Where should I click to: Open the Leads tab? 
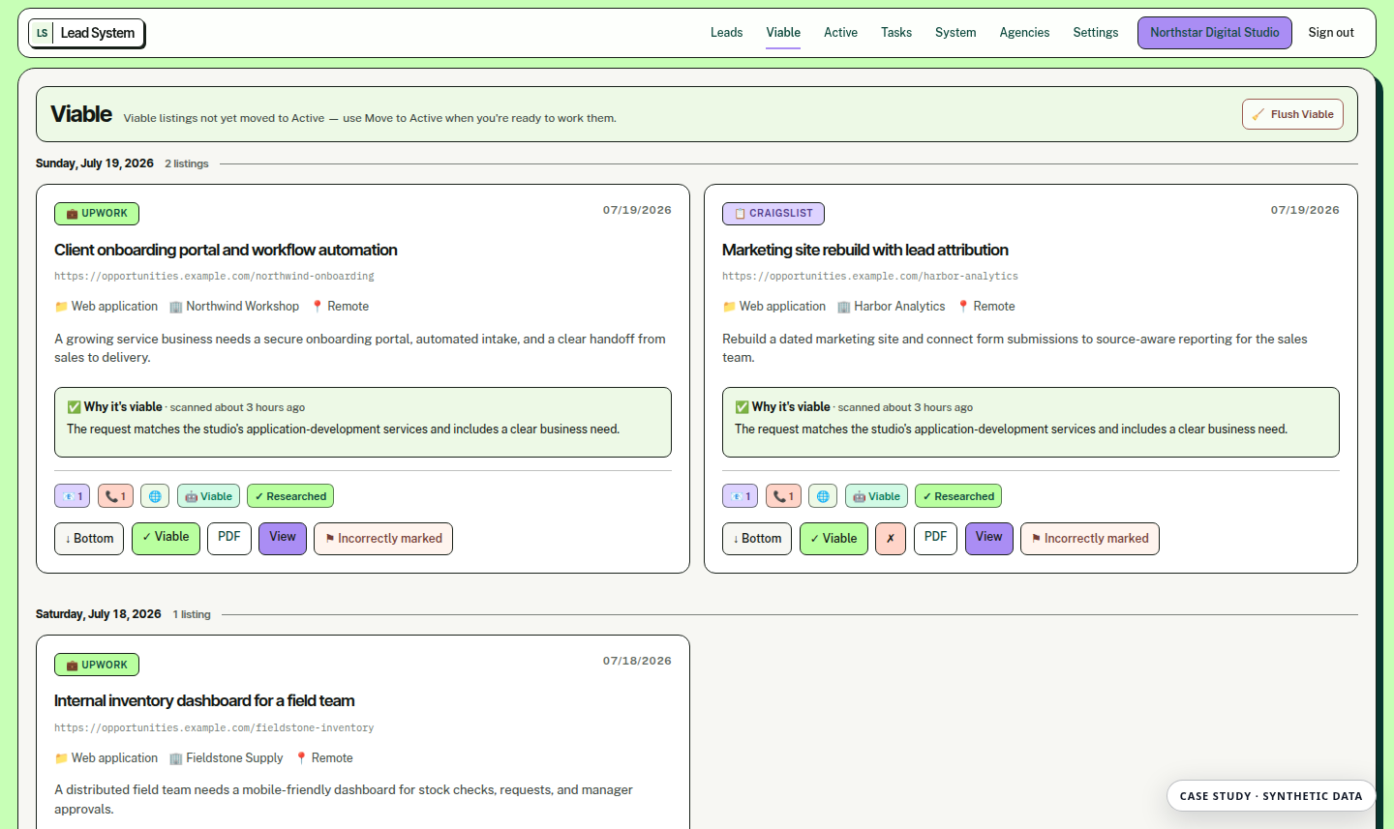tap(726, 32)
